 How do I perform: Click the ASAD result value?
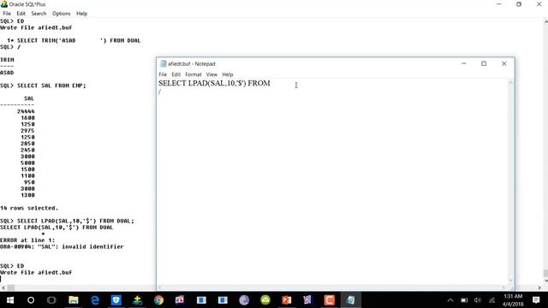tap(7, 73)
